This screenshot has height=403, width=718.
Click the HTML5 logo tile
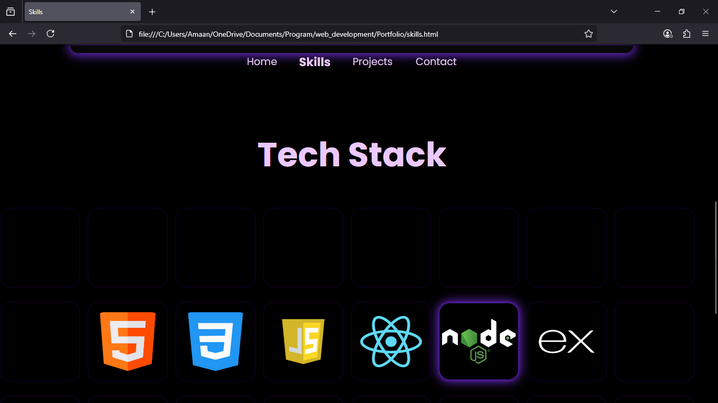[128, 341]
